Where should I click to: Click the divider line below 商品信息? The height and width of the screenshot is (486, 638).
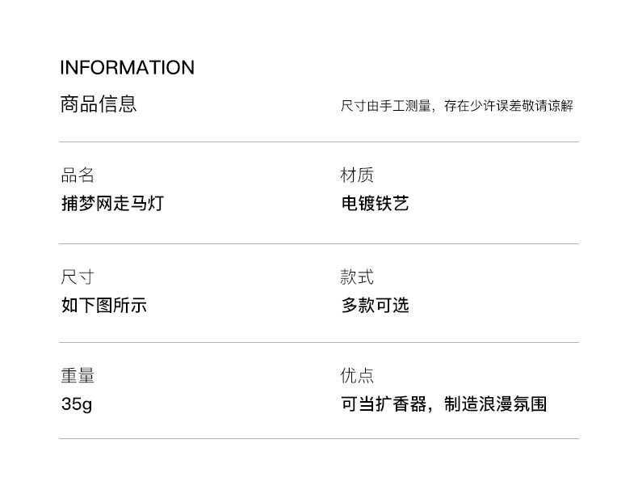point(319,142)
